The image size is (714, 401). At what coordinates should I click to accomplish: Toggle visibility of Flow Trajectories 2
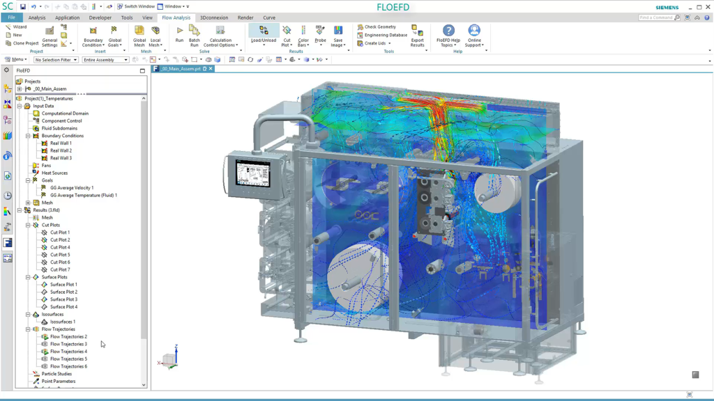click(45, 337)
